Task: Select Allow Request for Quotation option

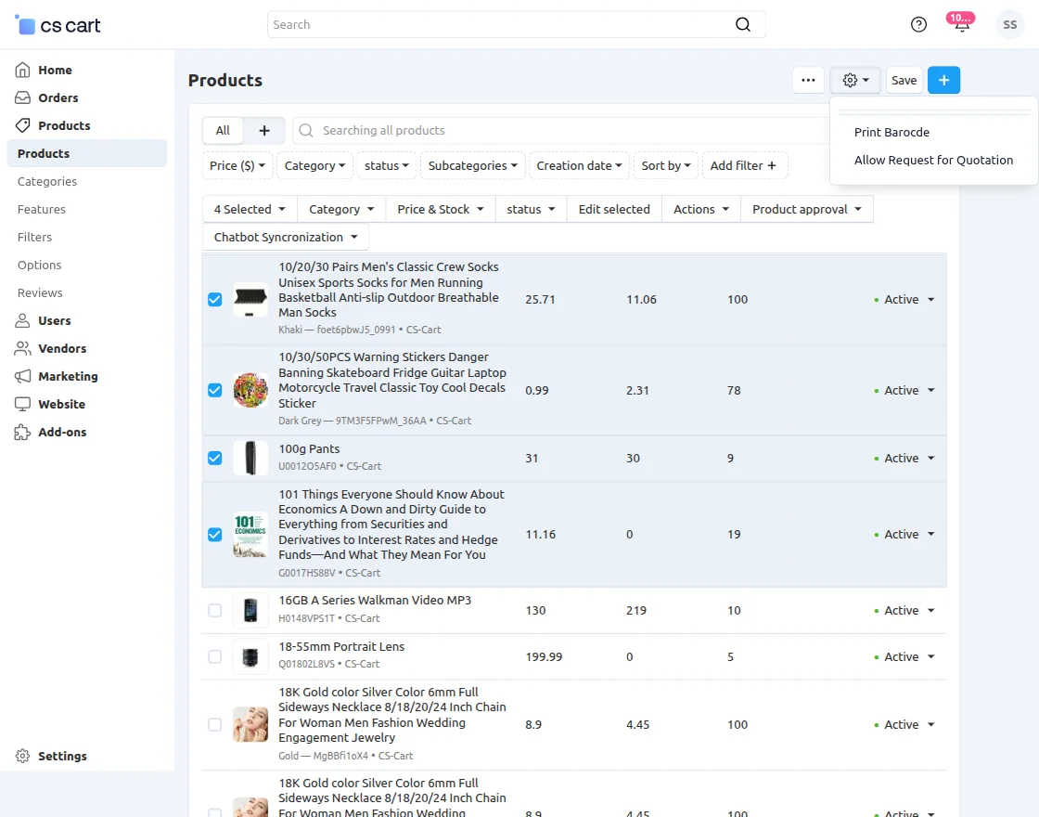Action: tap(933, 161)
